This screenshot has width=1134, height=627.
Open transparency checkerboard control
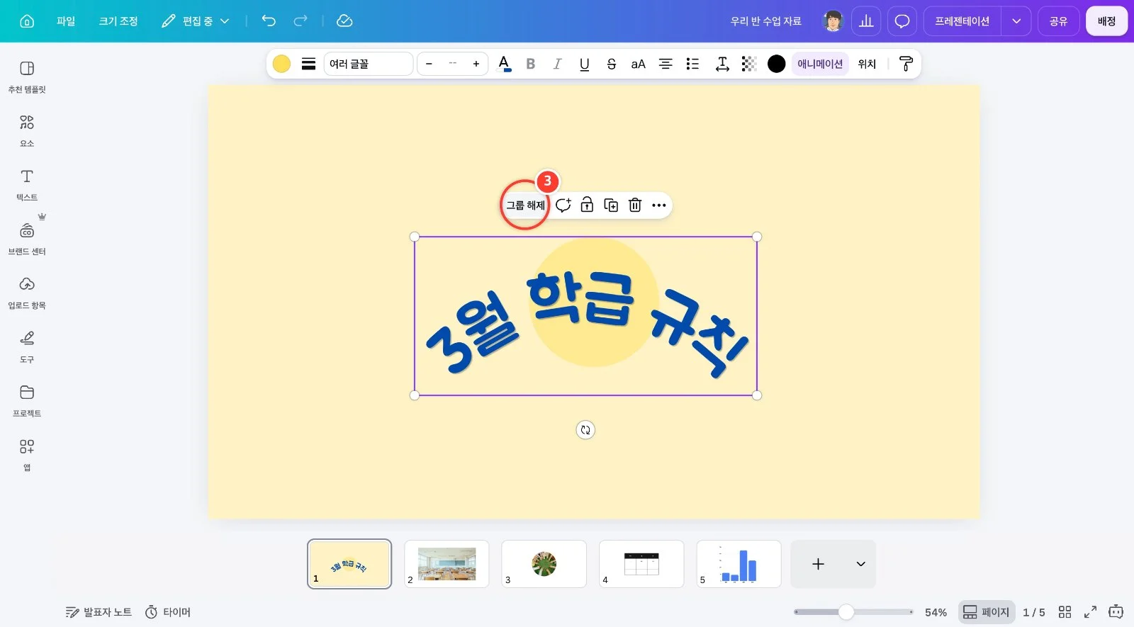click(749, 64)
